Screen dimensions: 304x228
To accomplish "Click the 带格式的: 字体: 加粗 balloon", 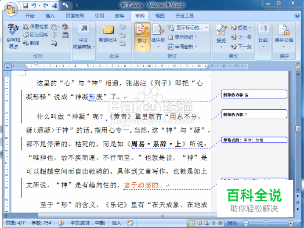I will click(254, 140).
